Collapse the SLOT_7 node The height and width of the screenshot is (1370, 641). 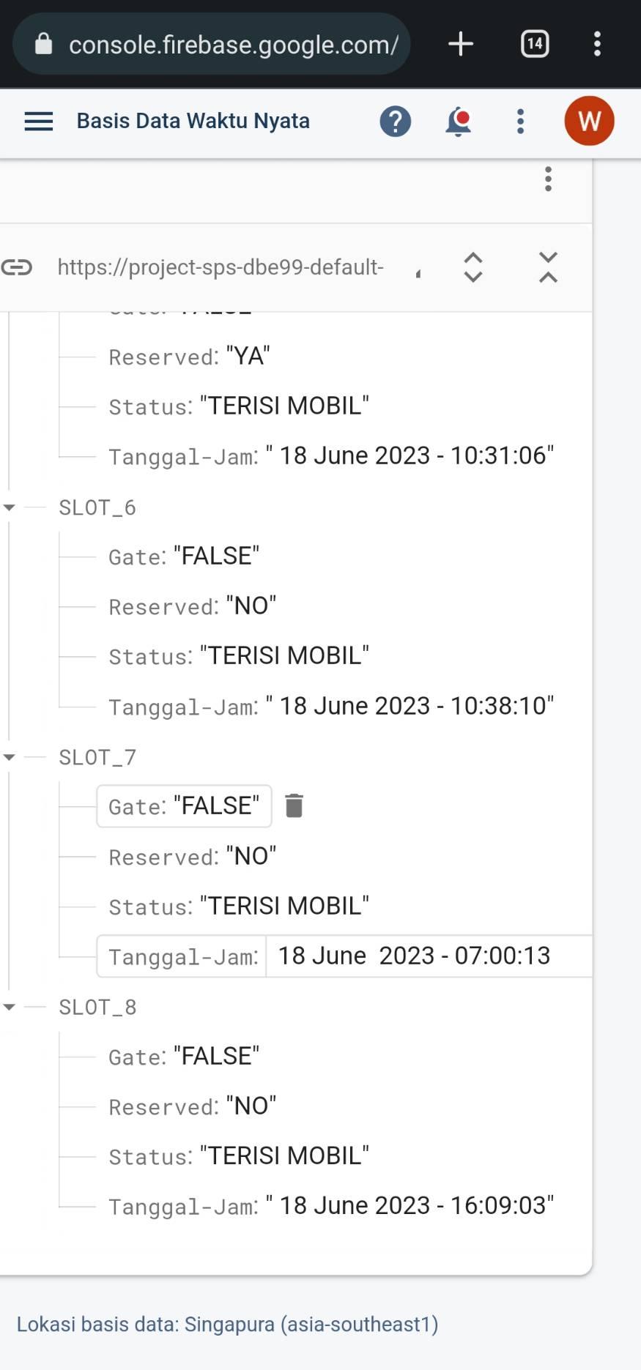[10, 756]
